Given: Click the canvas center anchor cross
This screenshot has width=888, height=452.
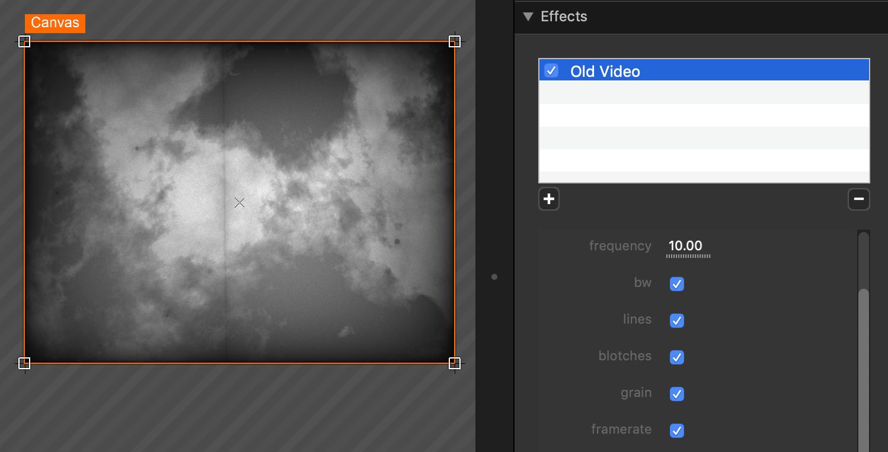Looking at the screenshot, I should [x=239, y=203].
